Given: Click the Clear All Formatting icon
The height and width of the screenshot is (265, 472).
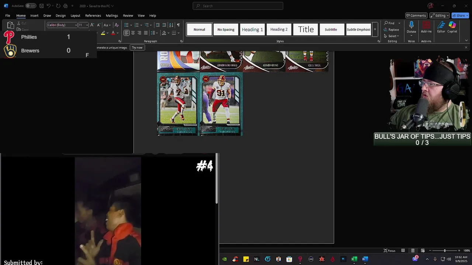Looking at the screenshot, I should [x=117, y=25].
